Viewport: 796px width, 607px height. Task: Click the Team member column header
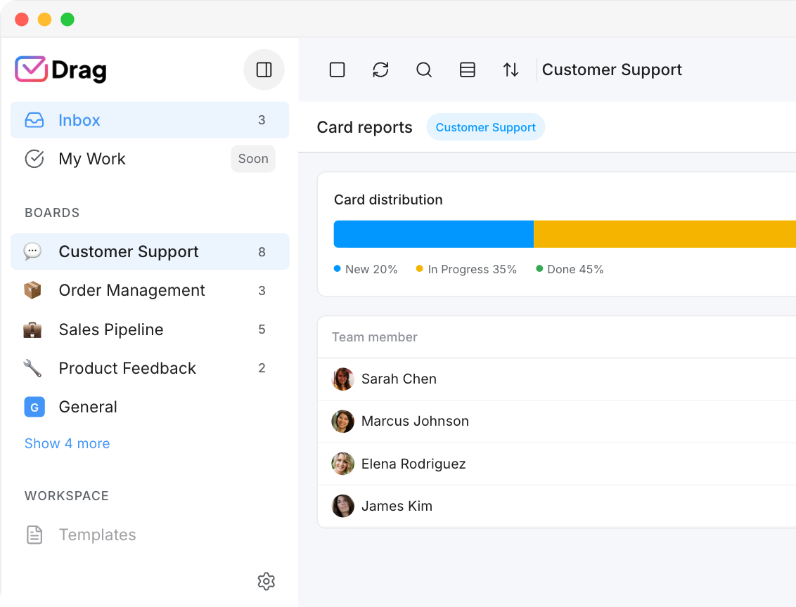375,337
